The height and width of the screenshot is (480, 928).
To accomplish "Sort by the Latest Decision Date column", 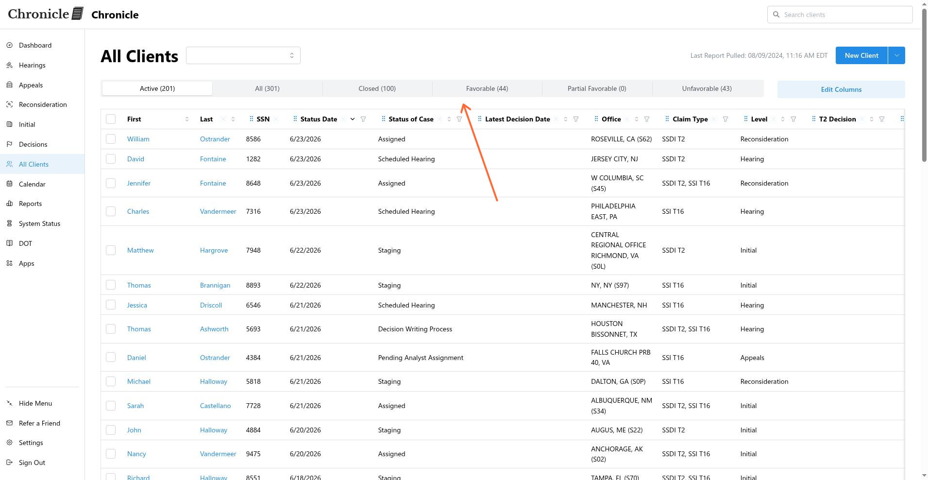I will pyautogui.click(x=566, y=119).
